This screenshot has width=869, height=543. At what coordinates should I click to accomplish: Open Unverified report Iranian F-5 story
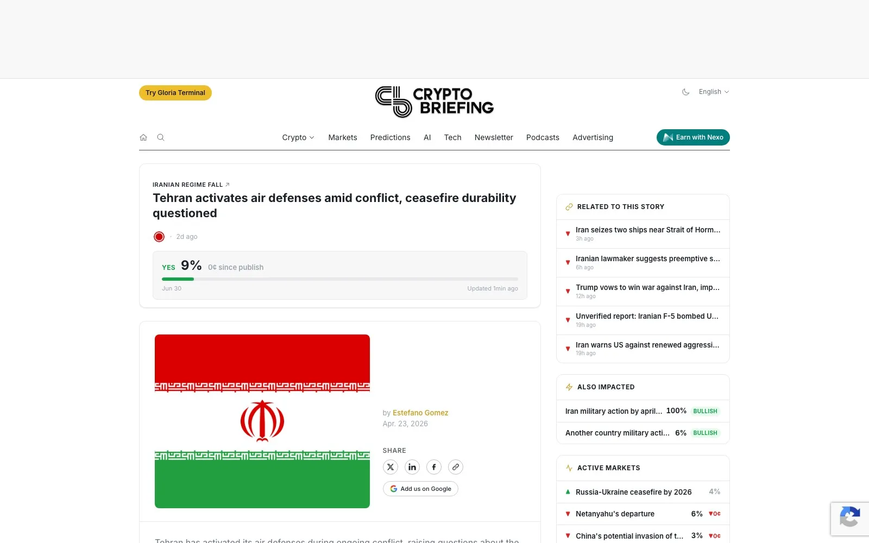click(643, 320)
